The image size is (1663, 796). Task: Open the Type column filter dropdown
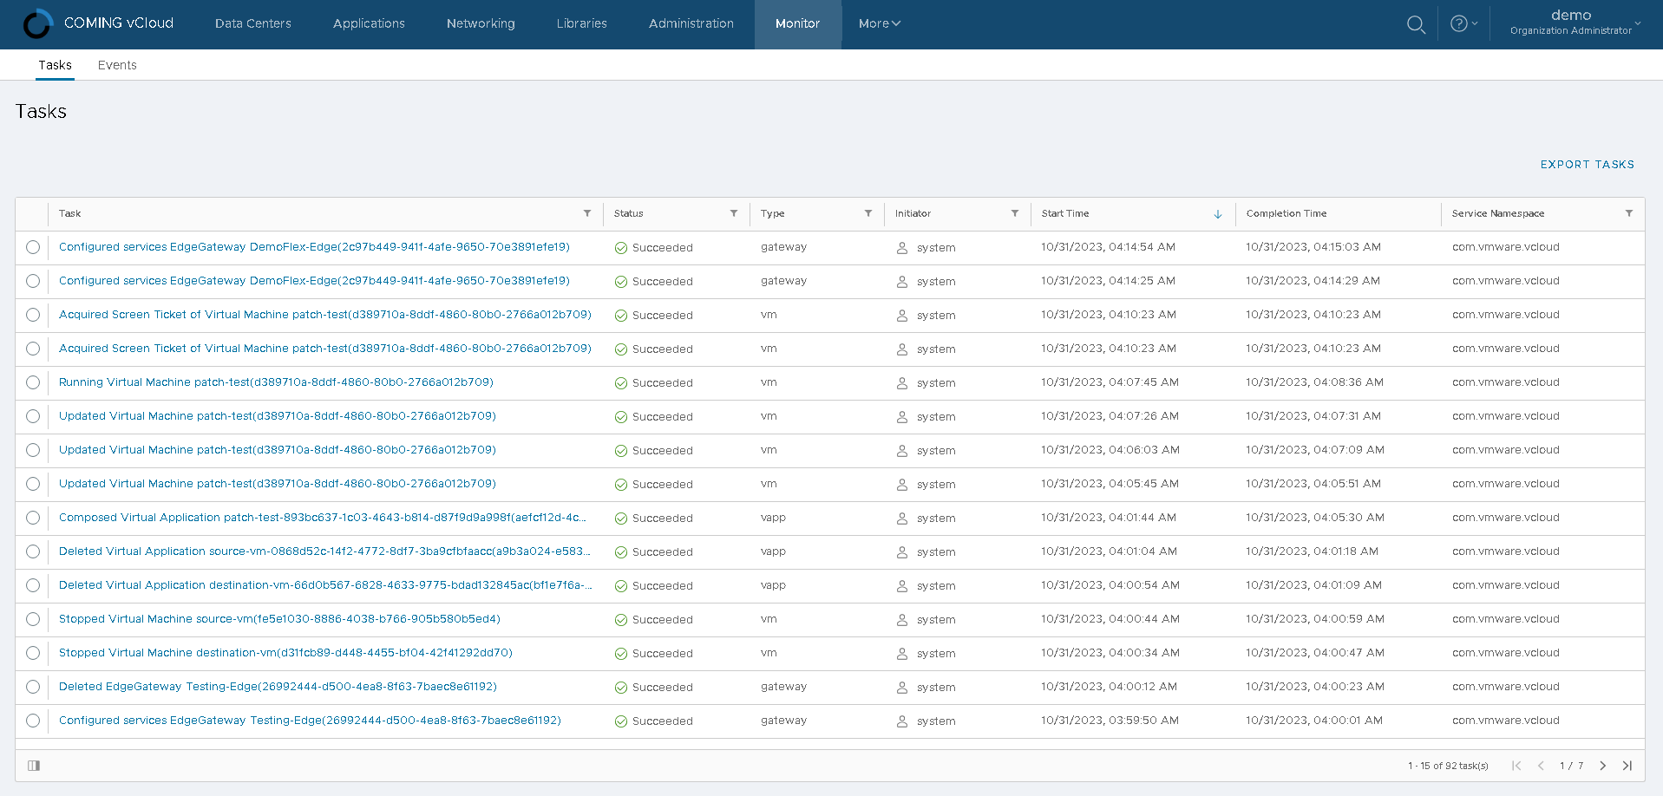(x=868, y=213)
